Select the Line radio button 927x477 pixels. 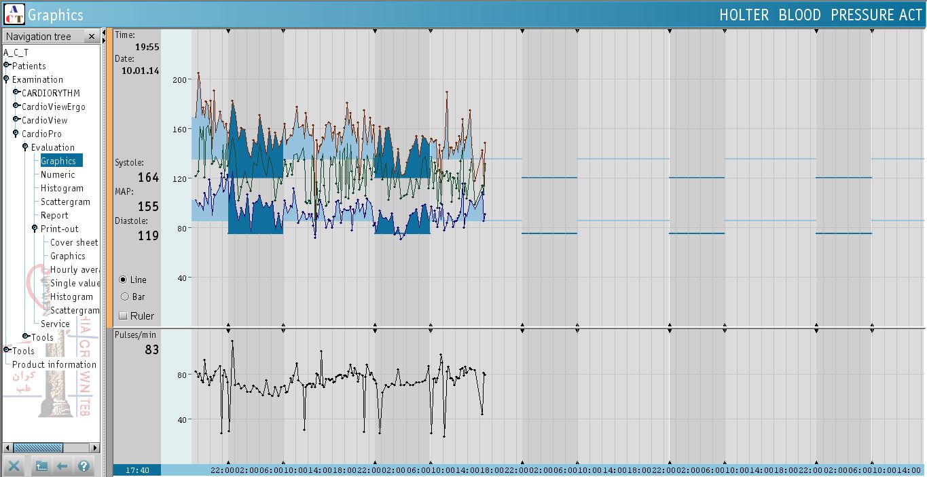click(x=124, y=280)
